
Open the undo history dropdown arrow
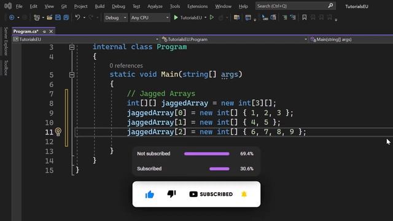tap(84, 18)
